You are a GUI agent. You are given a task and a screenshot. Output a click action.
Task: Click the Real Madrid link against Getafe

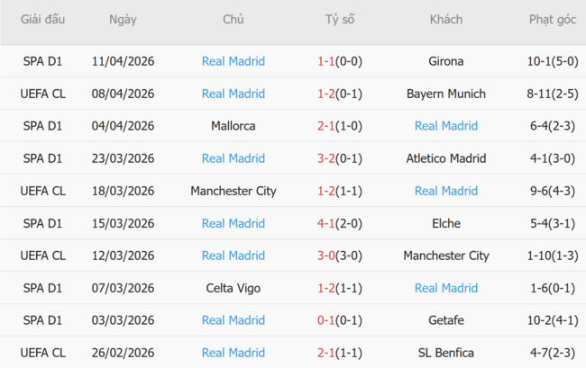point(233,320)
